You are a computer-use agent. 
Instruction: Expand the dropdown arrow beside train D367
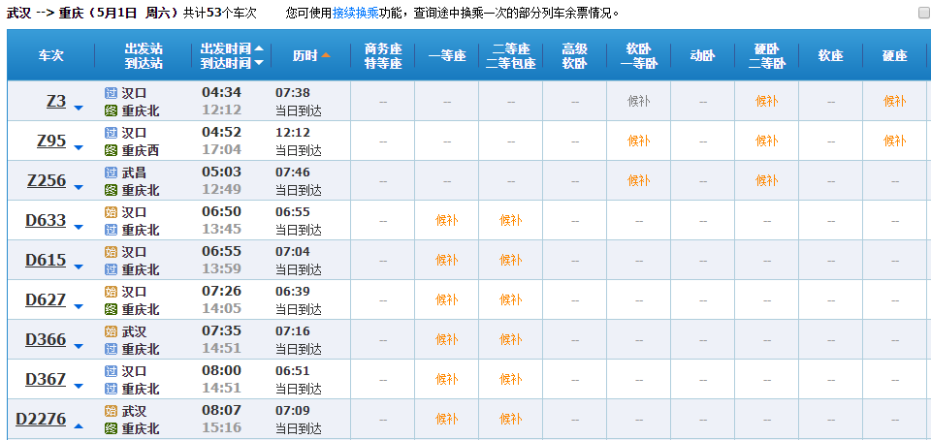click(x=80, y=387)
